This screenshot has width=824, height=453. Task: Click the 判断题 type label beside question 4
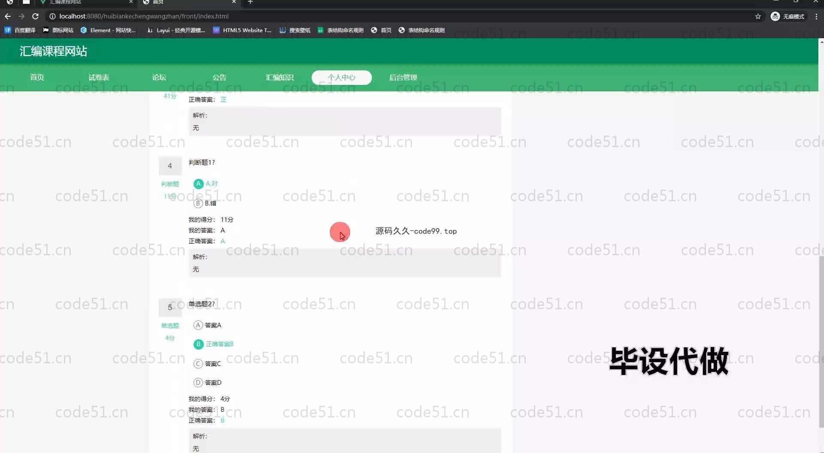(170, 184)
